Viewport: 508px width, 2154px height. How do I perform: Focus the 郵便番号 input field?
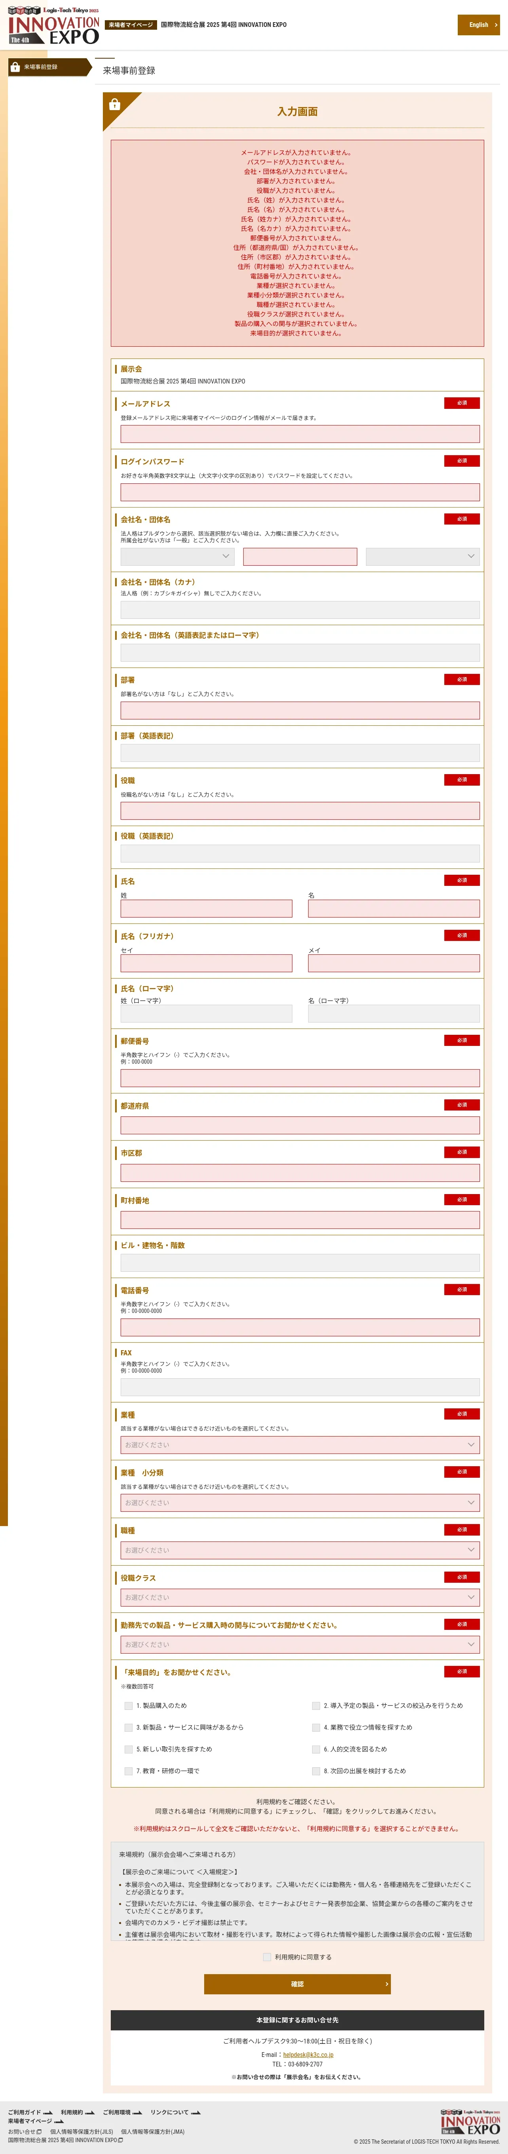tap(300, 1078)
